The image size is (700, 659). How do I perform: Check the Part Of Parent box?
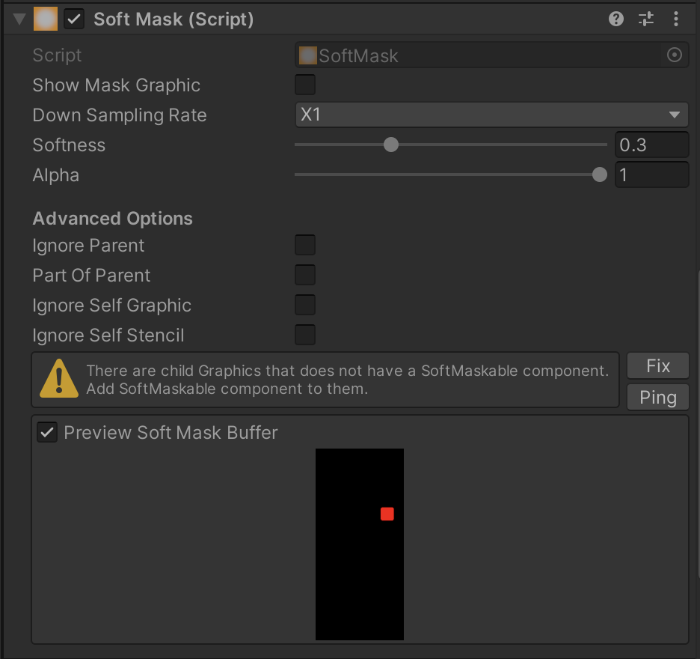[304, 275]
